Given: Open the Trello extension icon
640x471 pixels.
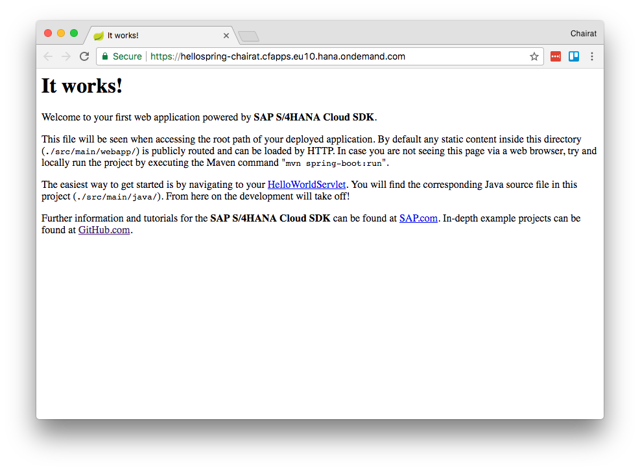Looking at the screenshot, I should (573, 56).
